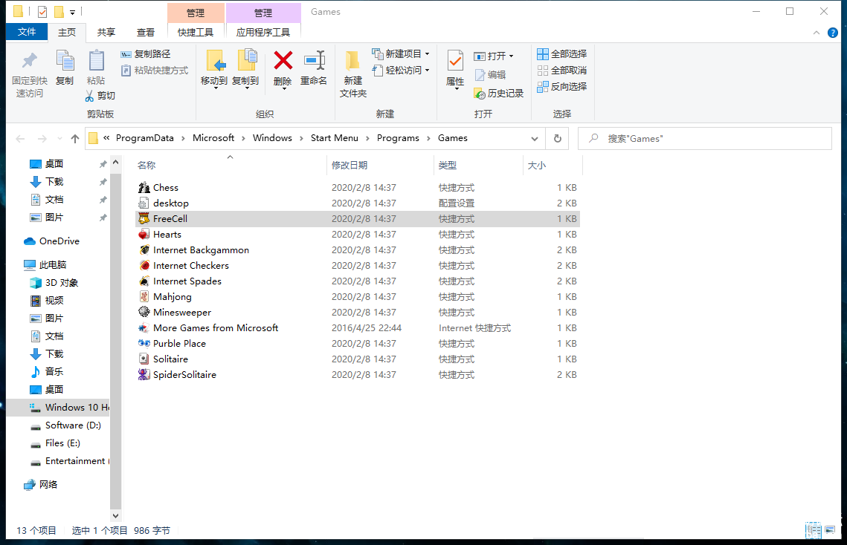Click Select all (全部选择)
847x545 pixels.
[x=561, y=54]
